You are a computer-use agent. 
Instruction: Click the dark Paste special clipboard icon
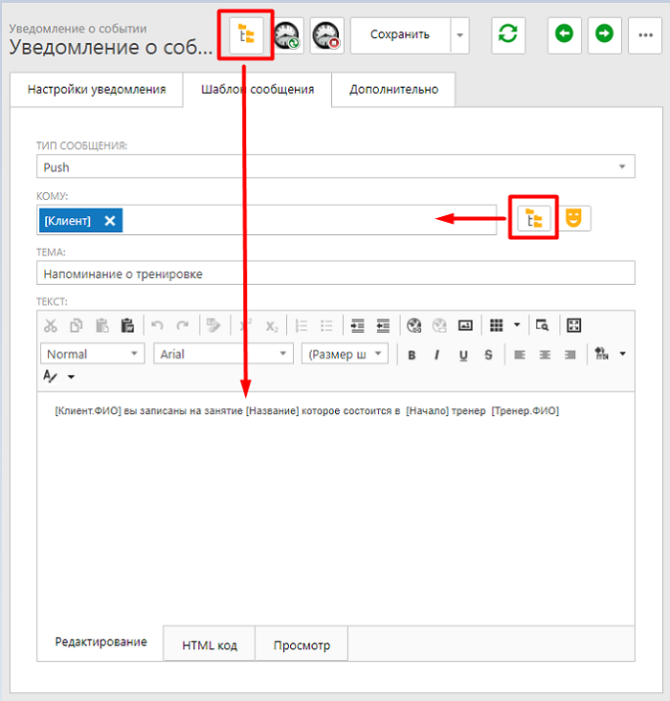[127, 325]
